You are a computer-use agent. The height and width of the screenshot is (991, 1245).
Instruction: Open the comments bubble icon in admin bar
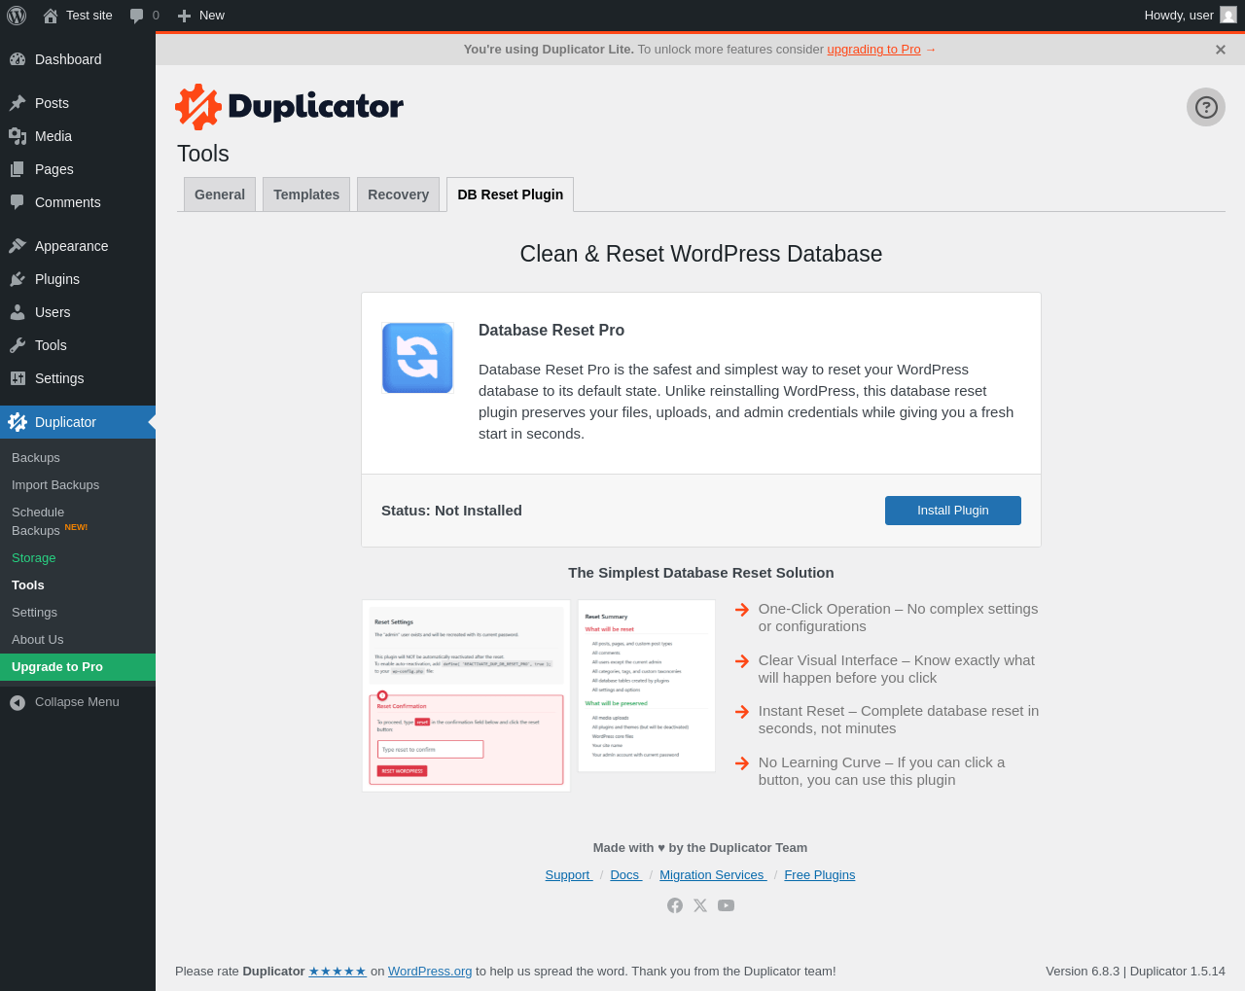136,16
